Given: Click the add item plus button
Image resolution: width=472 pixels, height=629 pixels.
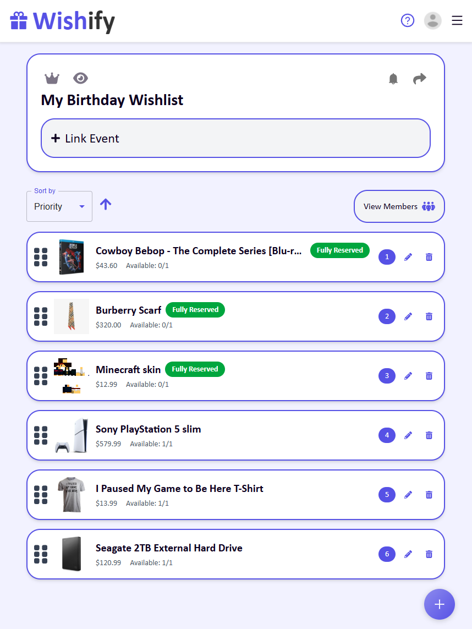Looking at the screenshot, I should 439,604.
